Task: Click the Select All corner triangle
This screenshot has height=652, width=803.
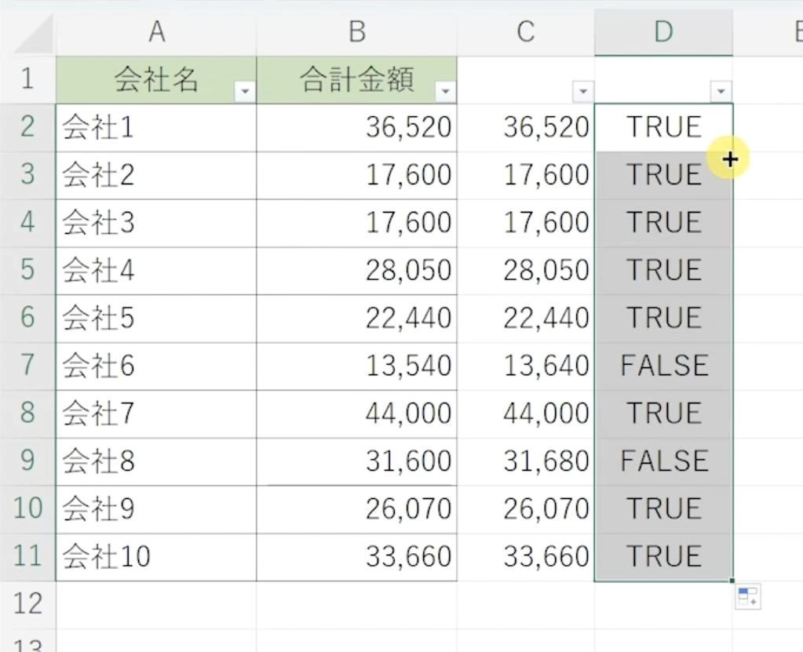Action: tap(33, 37)
